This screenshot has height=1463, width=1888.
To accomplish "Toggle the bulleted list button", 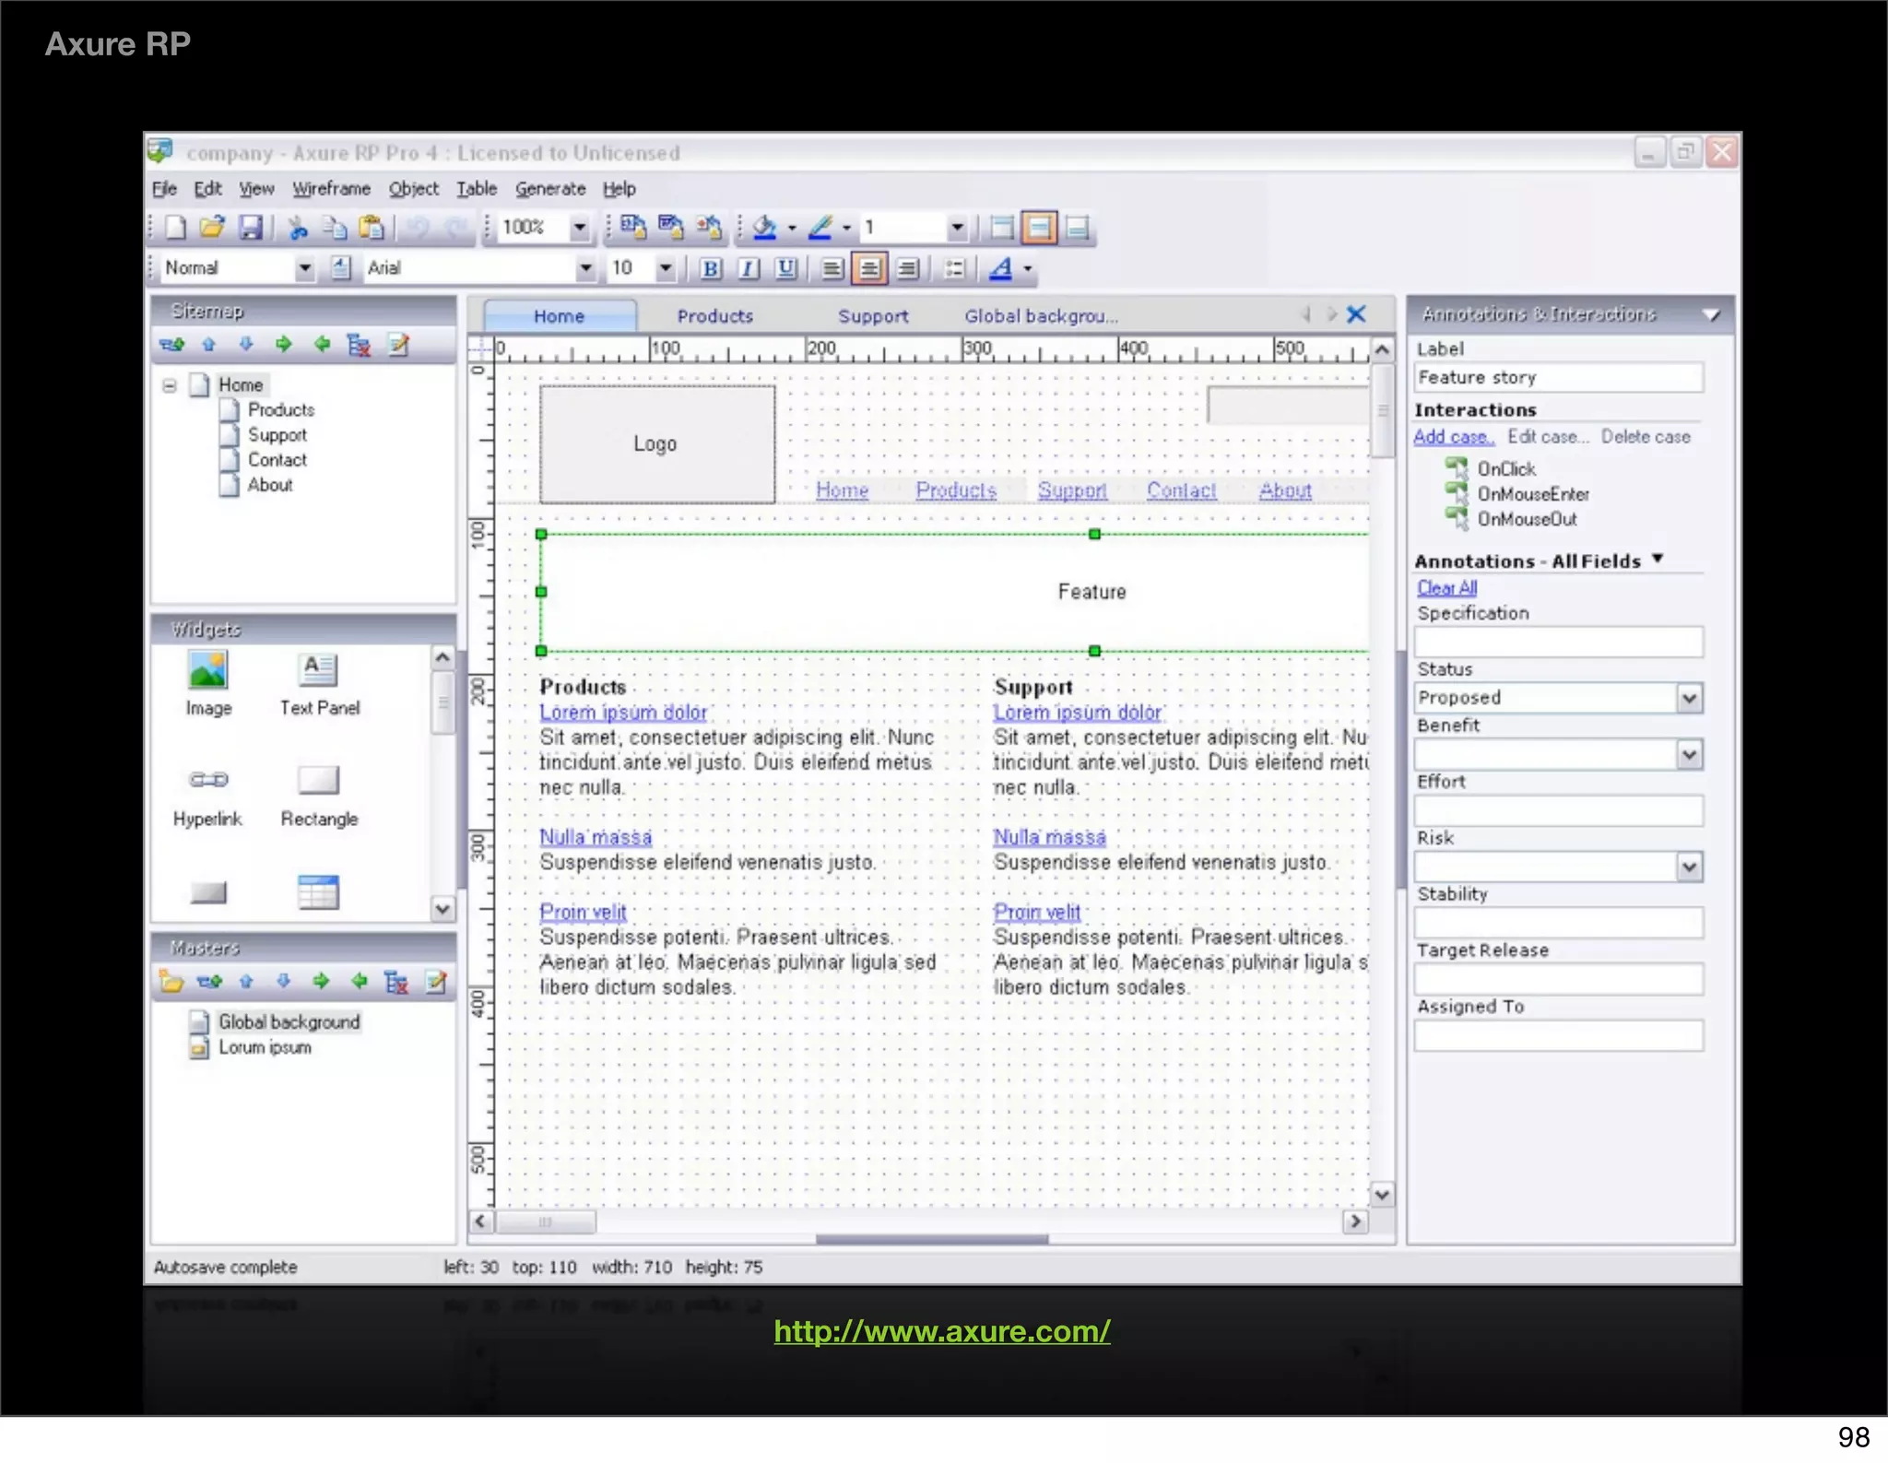I will (x=954, y=268).
